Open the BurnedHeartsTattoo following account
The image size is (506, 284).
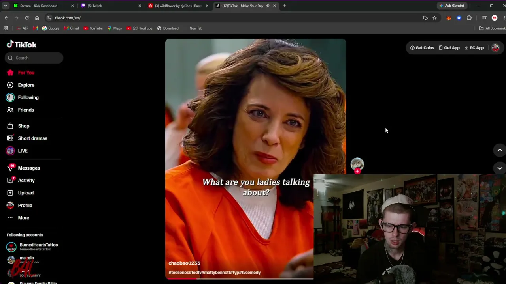[x=32, y=247]
